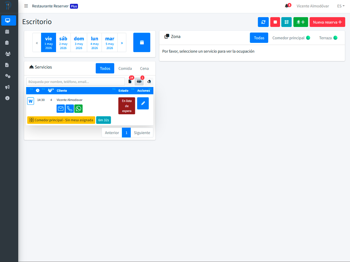Sort by guests count column header
The image size is (350, 262).
[51, 90]
